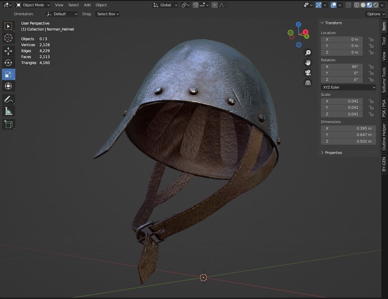This screenshot has width=388, height=299.
Task: Click the Dimensions Y 0.647 m field
Action: (348, 135)
